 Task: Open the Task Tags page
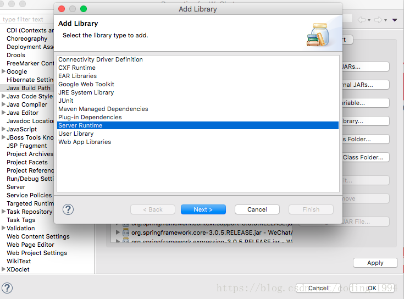(x=21, y=220)
